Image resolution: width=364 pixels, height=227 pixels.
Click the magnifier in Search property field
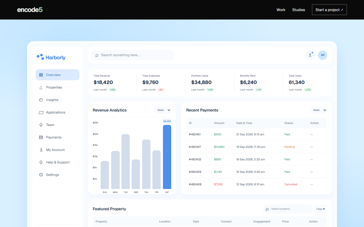[x=267, y=209]
